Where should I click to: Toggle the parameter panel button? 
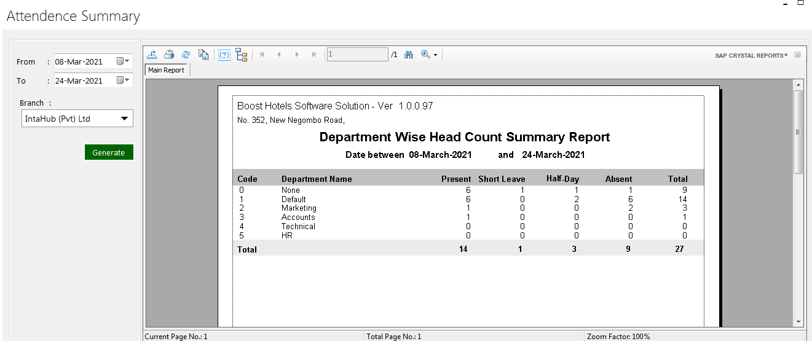[224, 55]
